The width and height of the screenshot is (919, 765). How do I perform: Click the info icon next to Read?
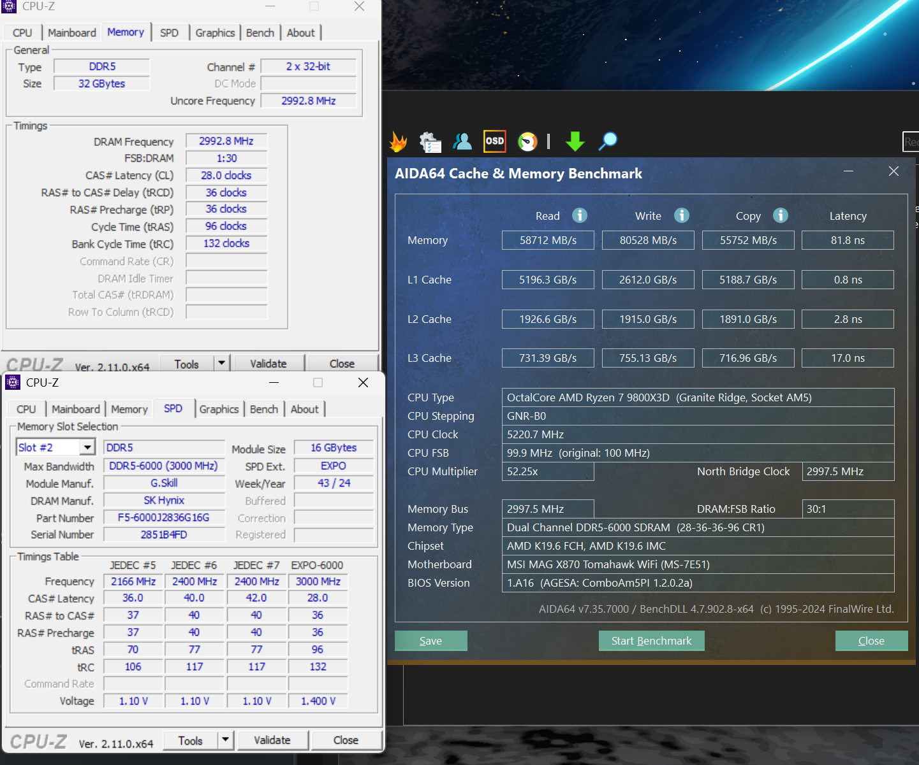tap(580, 215)
